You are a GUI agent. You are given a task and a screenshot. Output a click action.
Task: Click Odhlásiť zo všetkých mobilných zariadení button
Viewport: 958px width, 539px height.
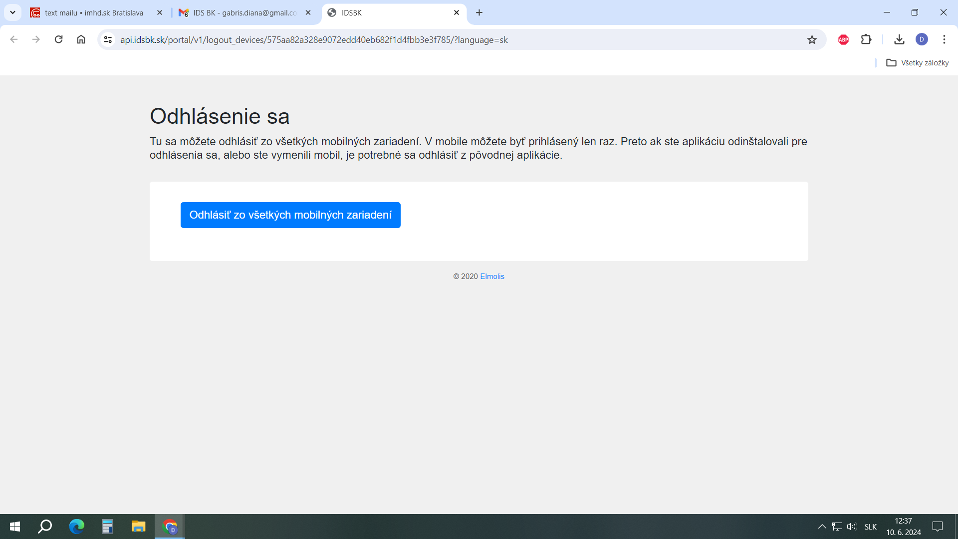tap(290, 215)
